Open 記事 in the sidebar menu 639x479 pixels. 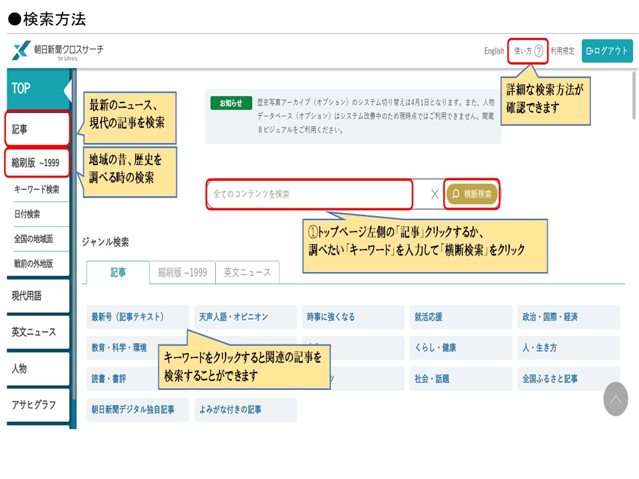tap(38, 129)
